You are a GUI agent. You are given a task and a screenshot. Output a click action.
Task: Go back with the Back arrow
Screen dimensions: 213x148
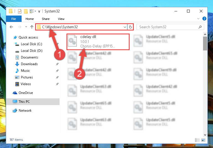(11, 27)
